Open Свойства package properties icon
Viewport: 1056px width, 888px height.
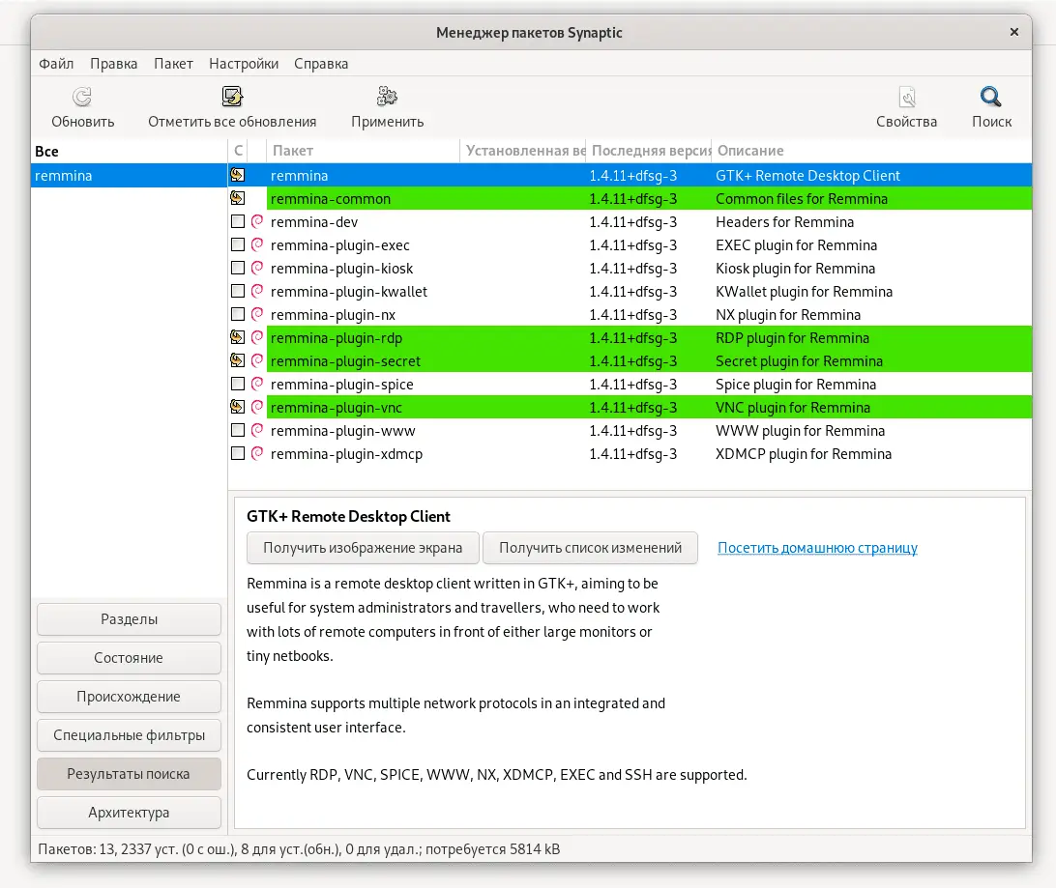[906, 97]
